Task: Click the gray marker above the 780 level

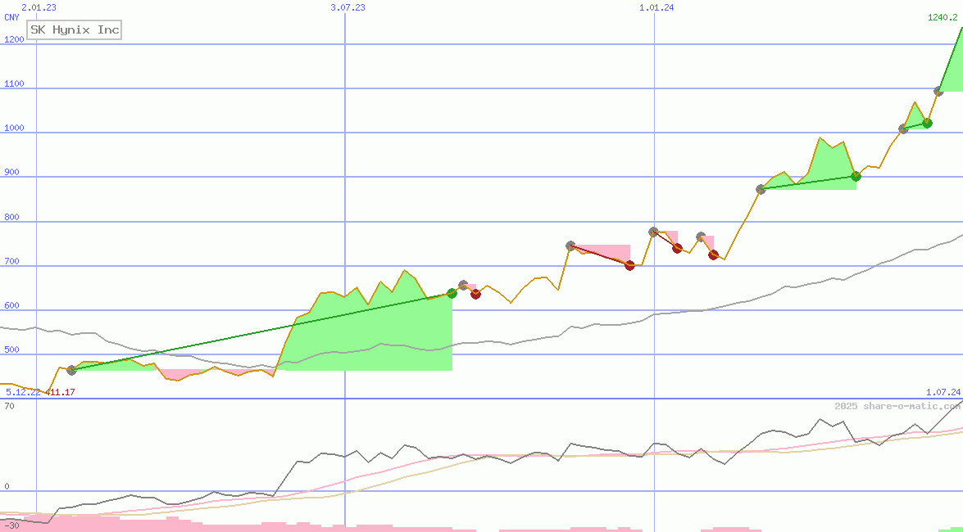Action: coord(652,231)
